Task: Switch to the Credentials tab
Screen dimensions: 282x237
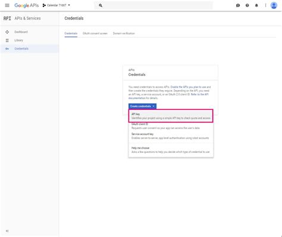Action: pyautogui.click(x=71, y=33)
